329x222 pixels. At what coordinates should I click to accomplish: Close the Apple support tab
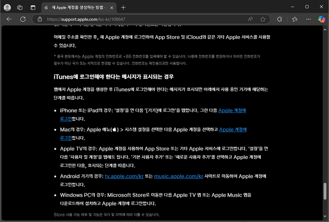[112, 8]
